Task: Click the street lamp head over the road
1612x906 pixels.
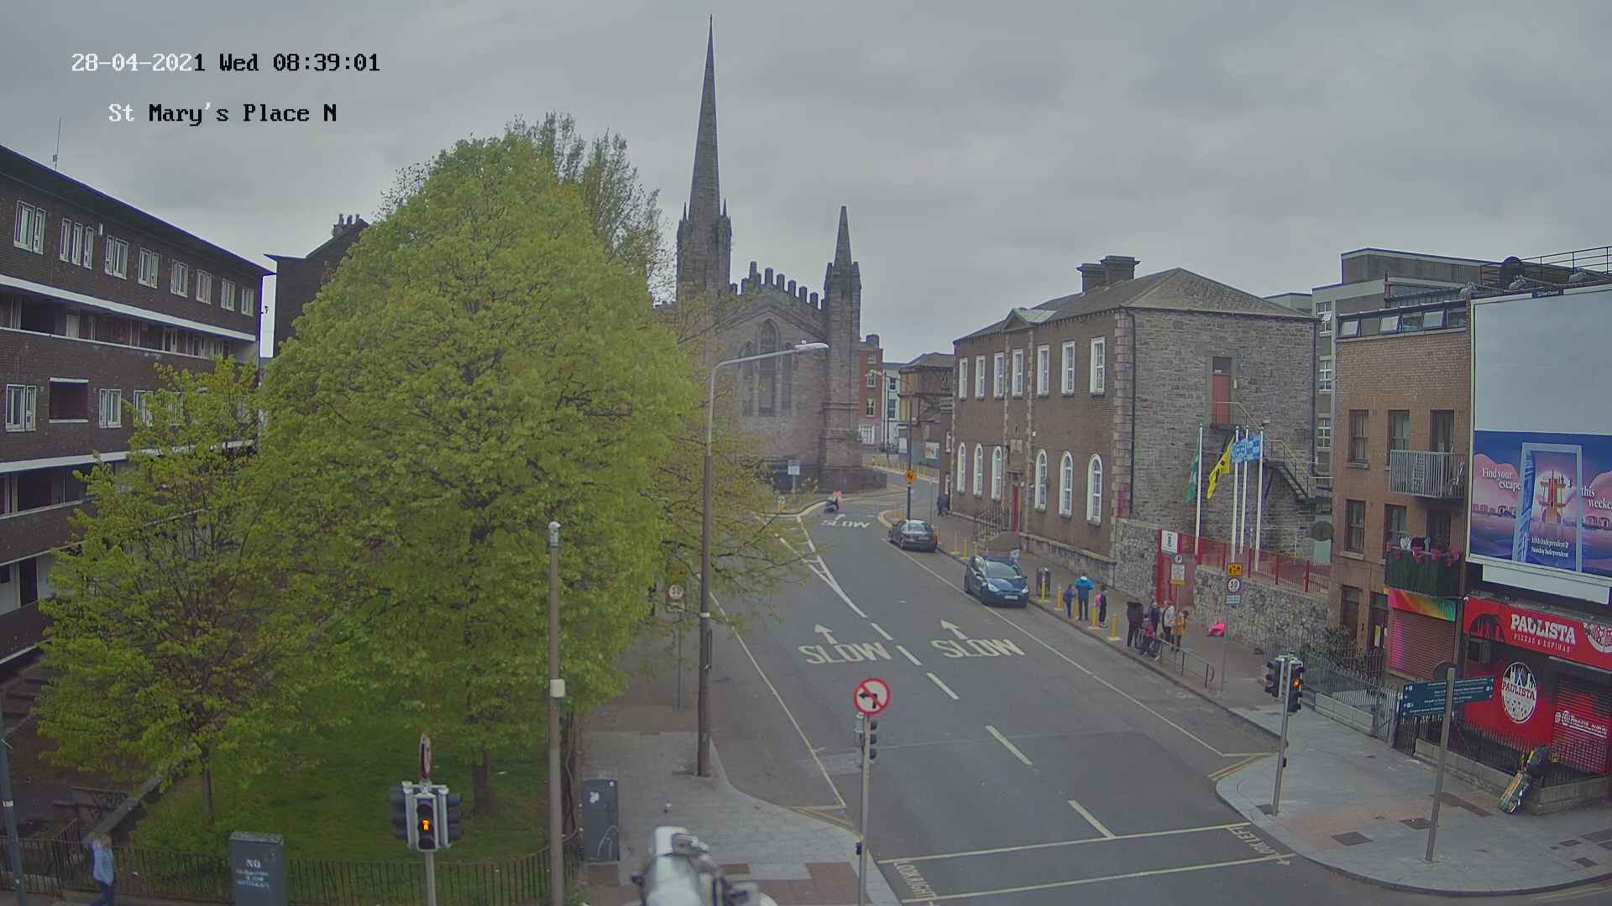Action: 809,346
